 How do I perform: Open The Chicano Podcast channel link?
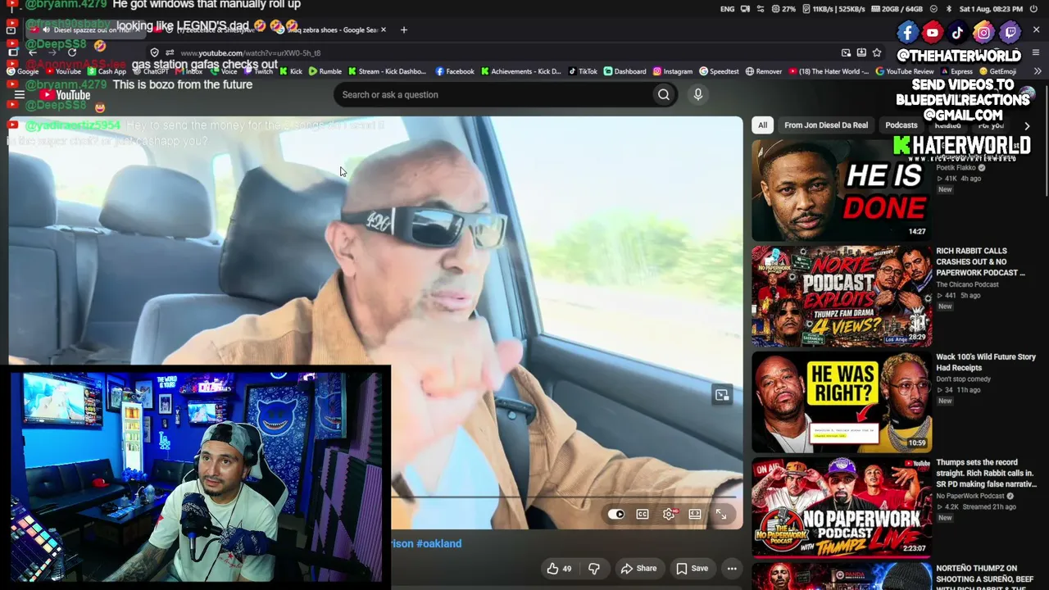967,284
